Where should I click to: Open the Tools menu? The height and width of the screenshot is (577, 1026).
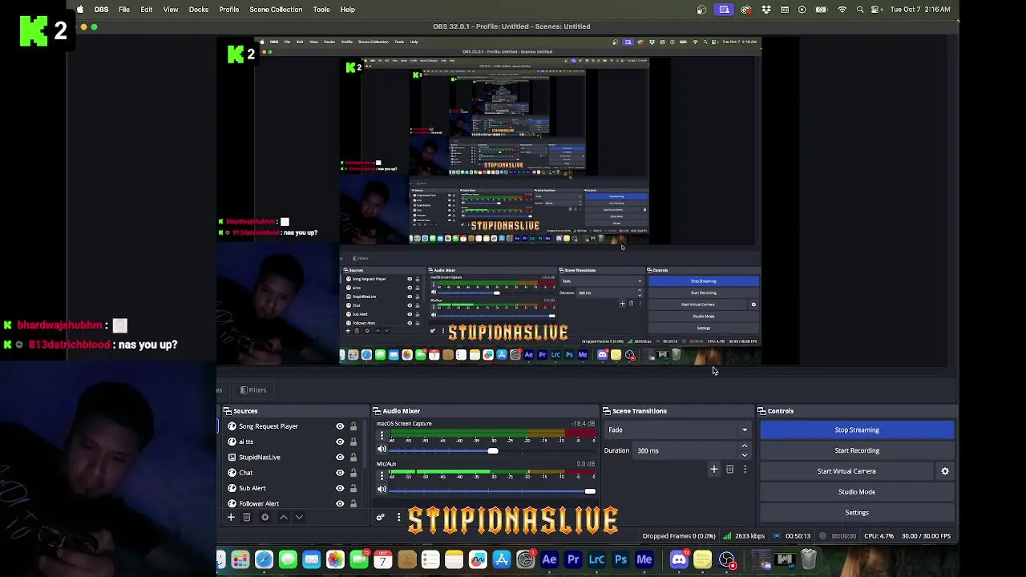click(321, 10)
